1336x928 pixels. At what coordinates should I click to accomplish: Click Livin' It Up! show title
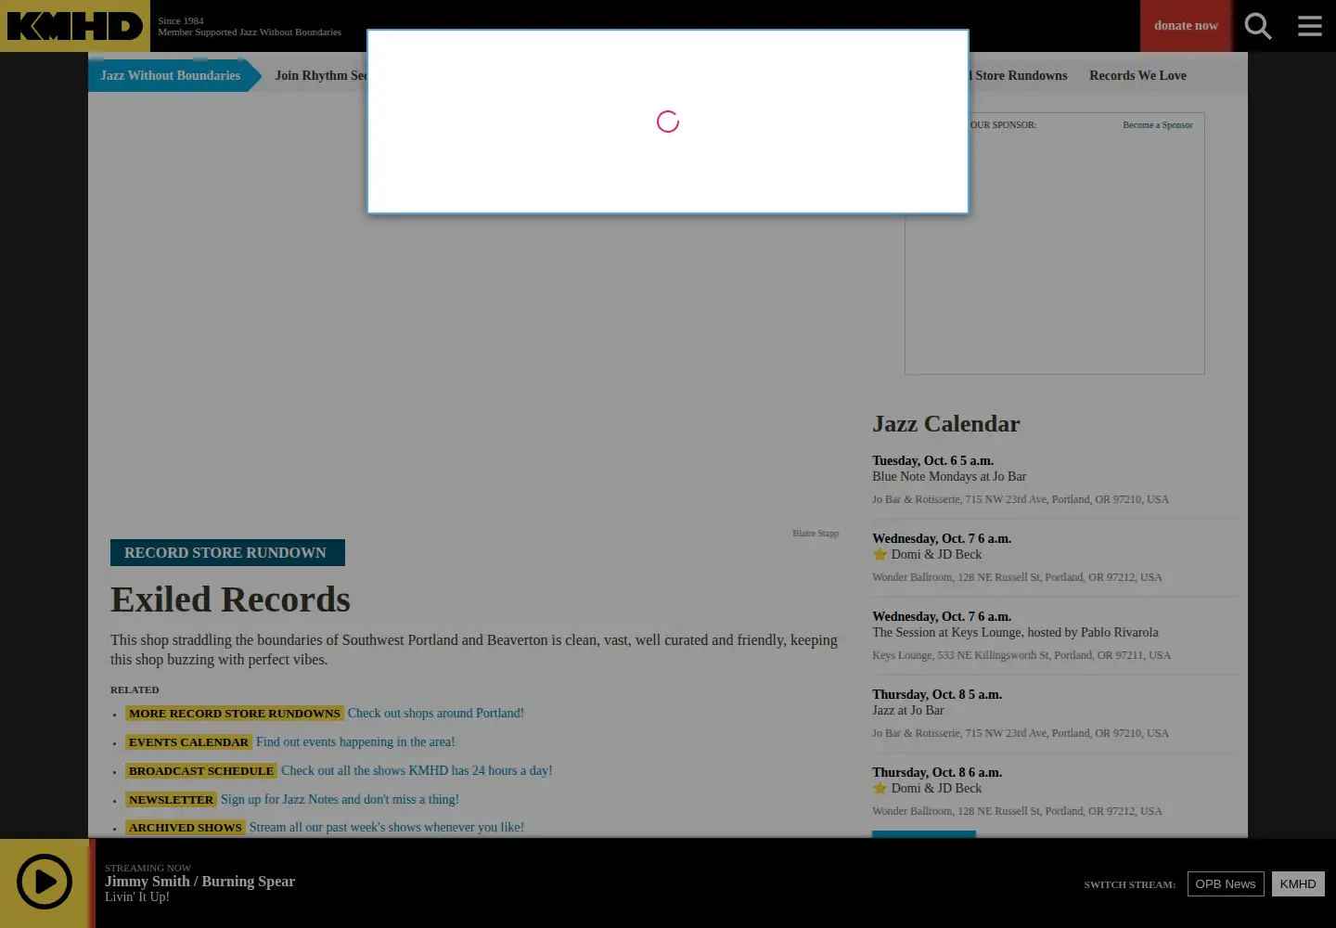tap(137, 897)
